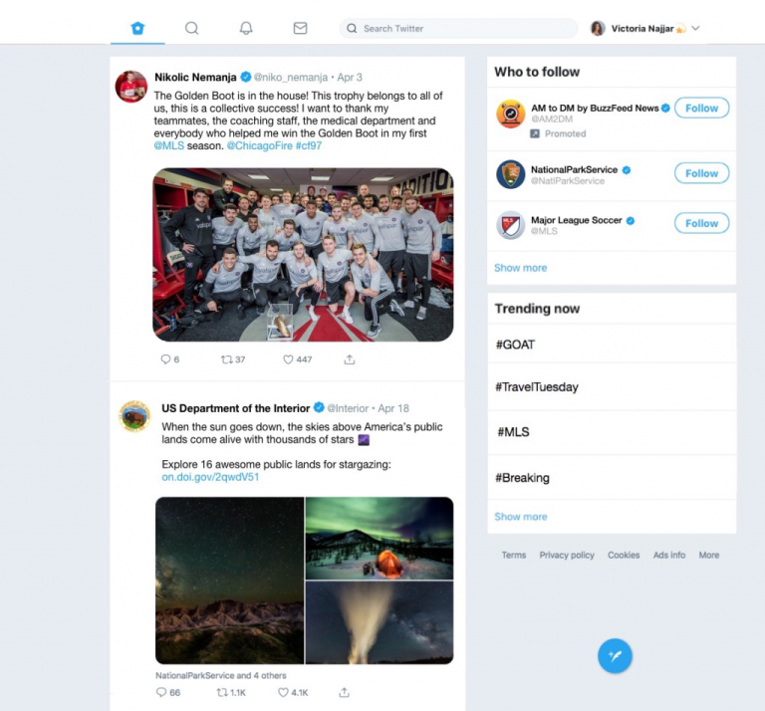Follow Major League Soccer
The height and width of the screenshot is (711, 765).
pyautogui.click(x=701, y=223)
